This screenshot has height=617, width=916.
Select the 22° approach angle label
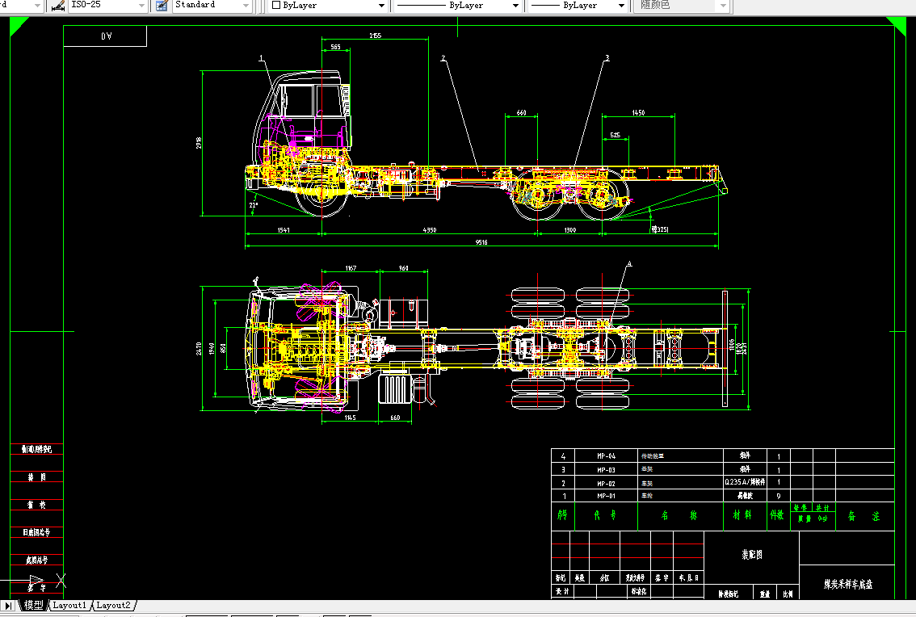pos(254,205)
